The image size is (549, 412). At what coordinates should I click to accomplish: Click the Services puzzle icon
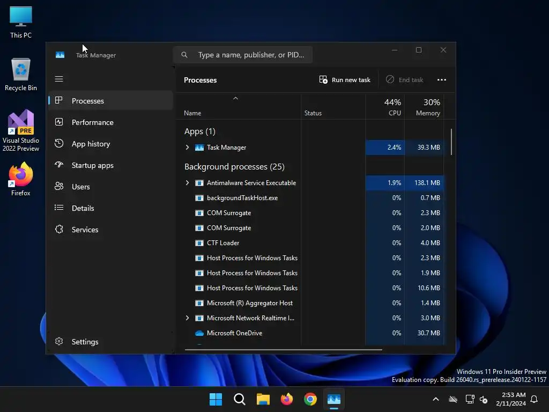click(59, 229)
